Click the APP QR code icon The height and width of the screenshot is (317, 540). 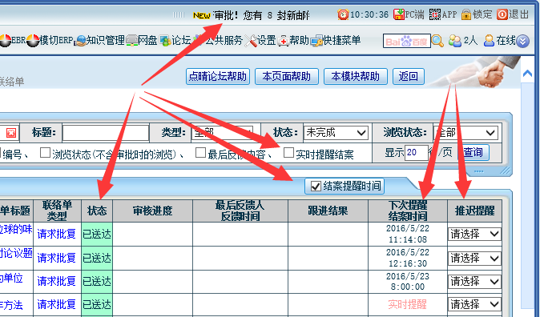[435, 14]
